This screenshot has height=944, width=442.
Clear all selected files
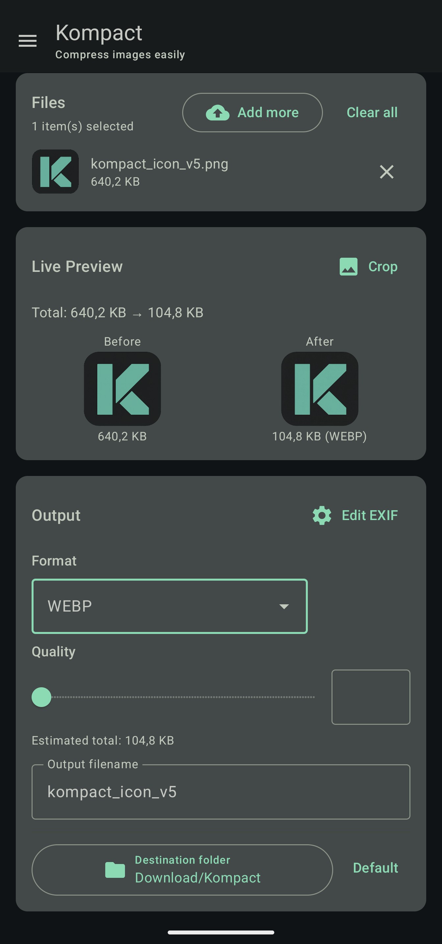tap(372, 113)
